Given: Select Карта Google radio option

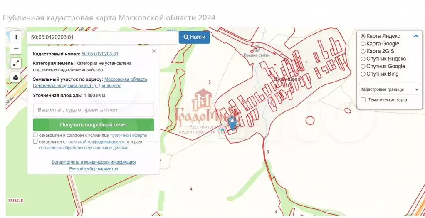Looking at the screenshot, I should pos(363,44).
